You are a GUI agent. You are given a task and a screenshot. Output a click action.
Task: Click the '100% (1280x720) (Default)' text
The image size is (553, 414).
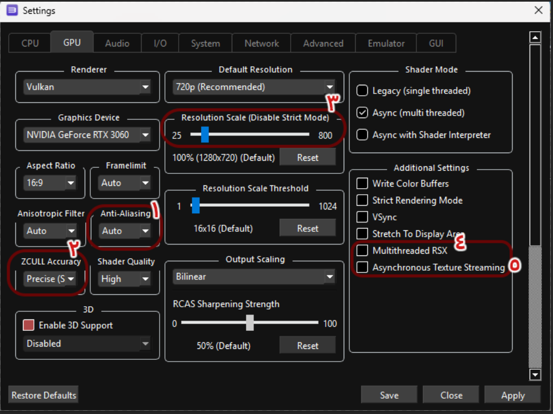tap(223, 158)
